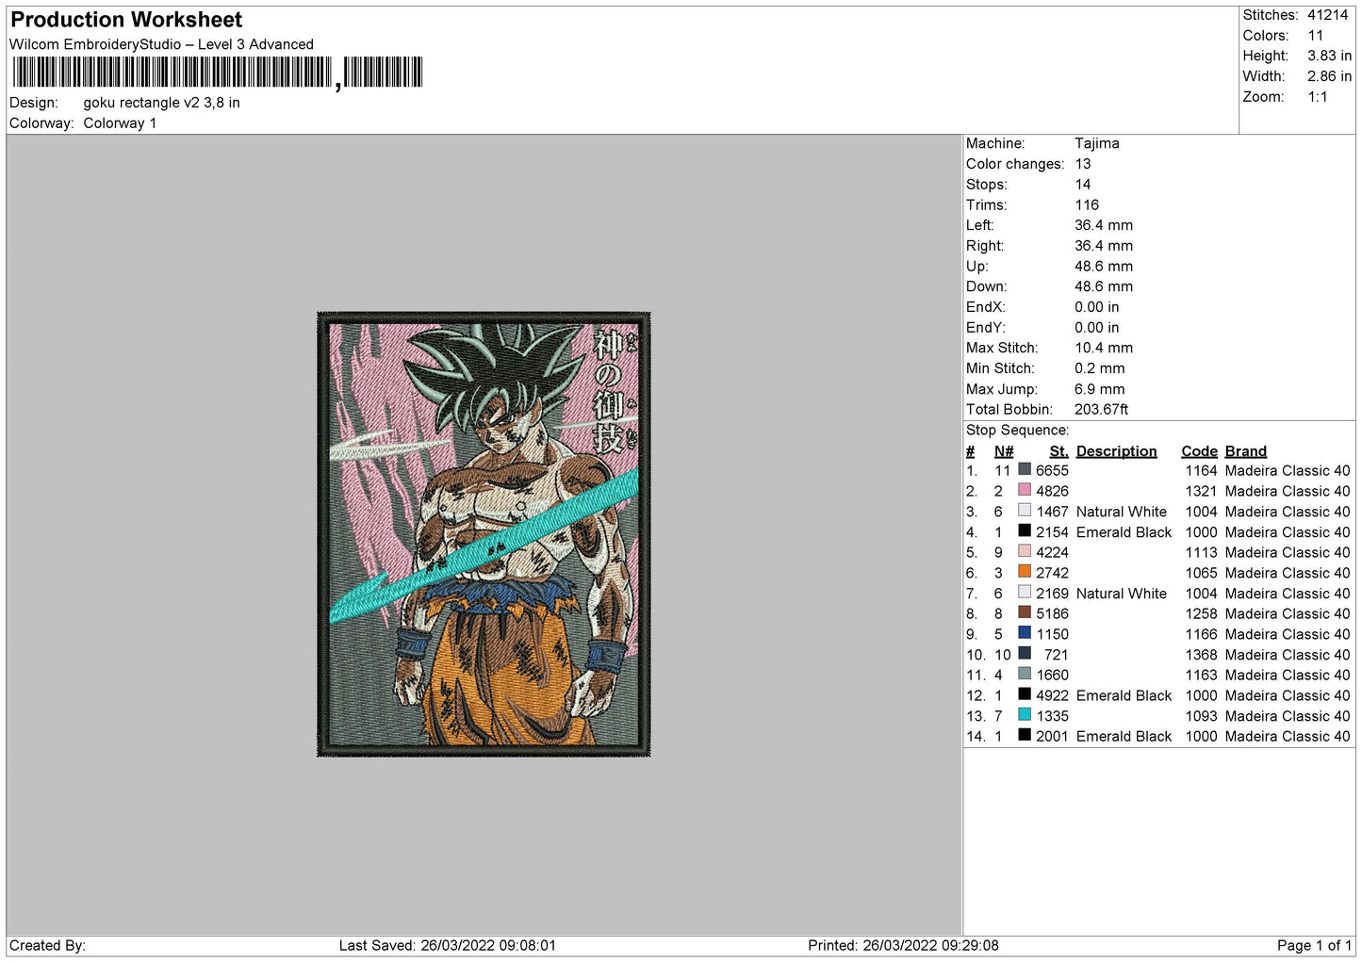The image size is (1362, 962).
Task: Select the orange swatch for stop 6
Action: [x=1024, y=572]
